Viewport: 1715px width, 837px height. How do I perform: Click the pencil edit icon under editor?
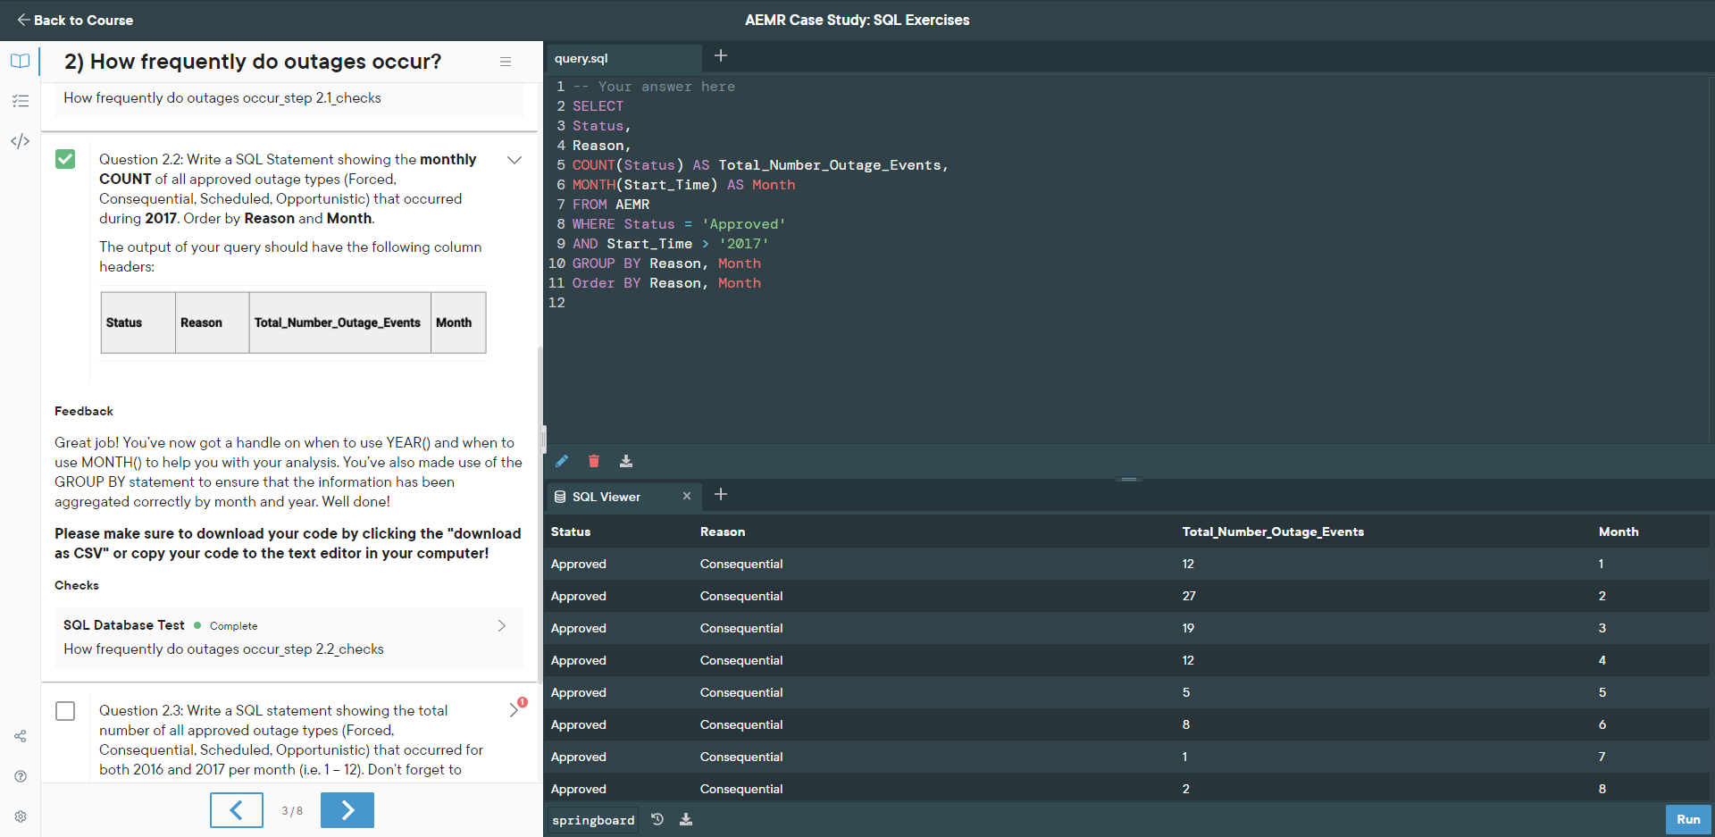[x=562, y=461]
